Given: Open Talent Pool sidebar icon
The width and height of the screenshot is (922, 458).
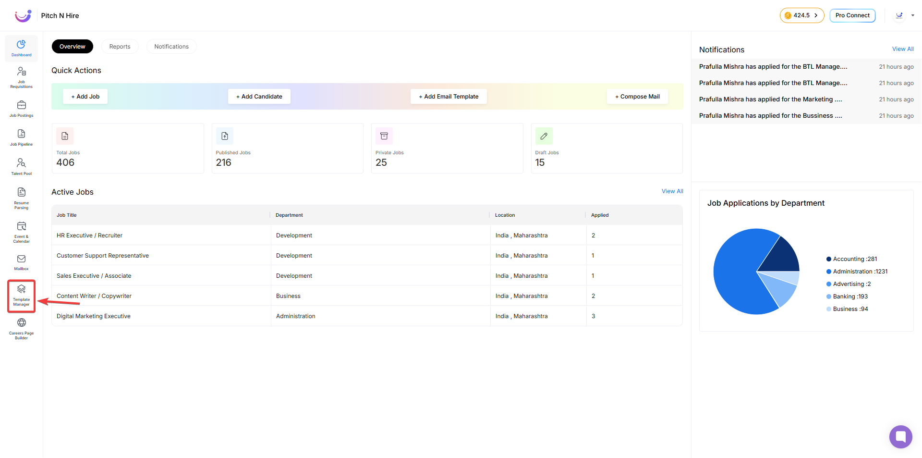Looking at the screenshot, I should (21, 166).
